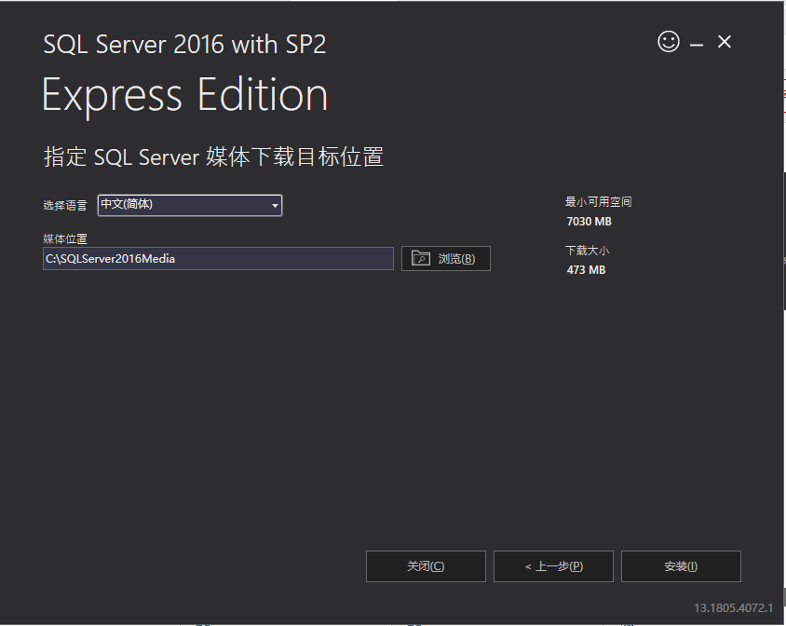Open the 选择语言 language dropdown
This screenshot has height=626, width=786.
tap(189, 205)
